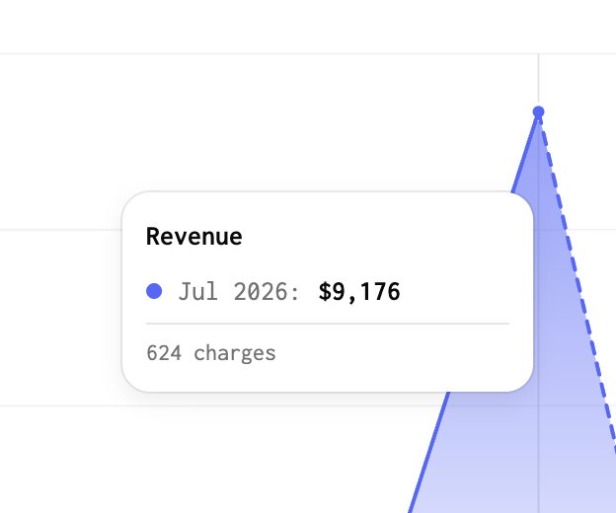Click the blue Revenue series dot in tooltip
Screen dimensions: 616x513
(x=154, y=291)
